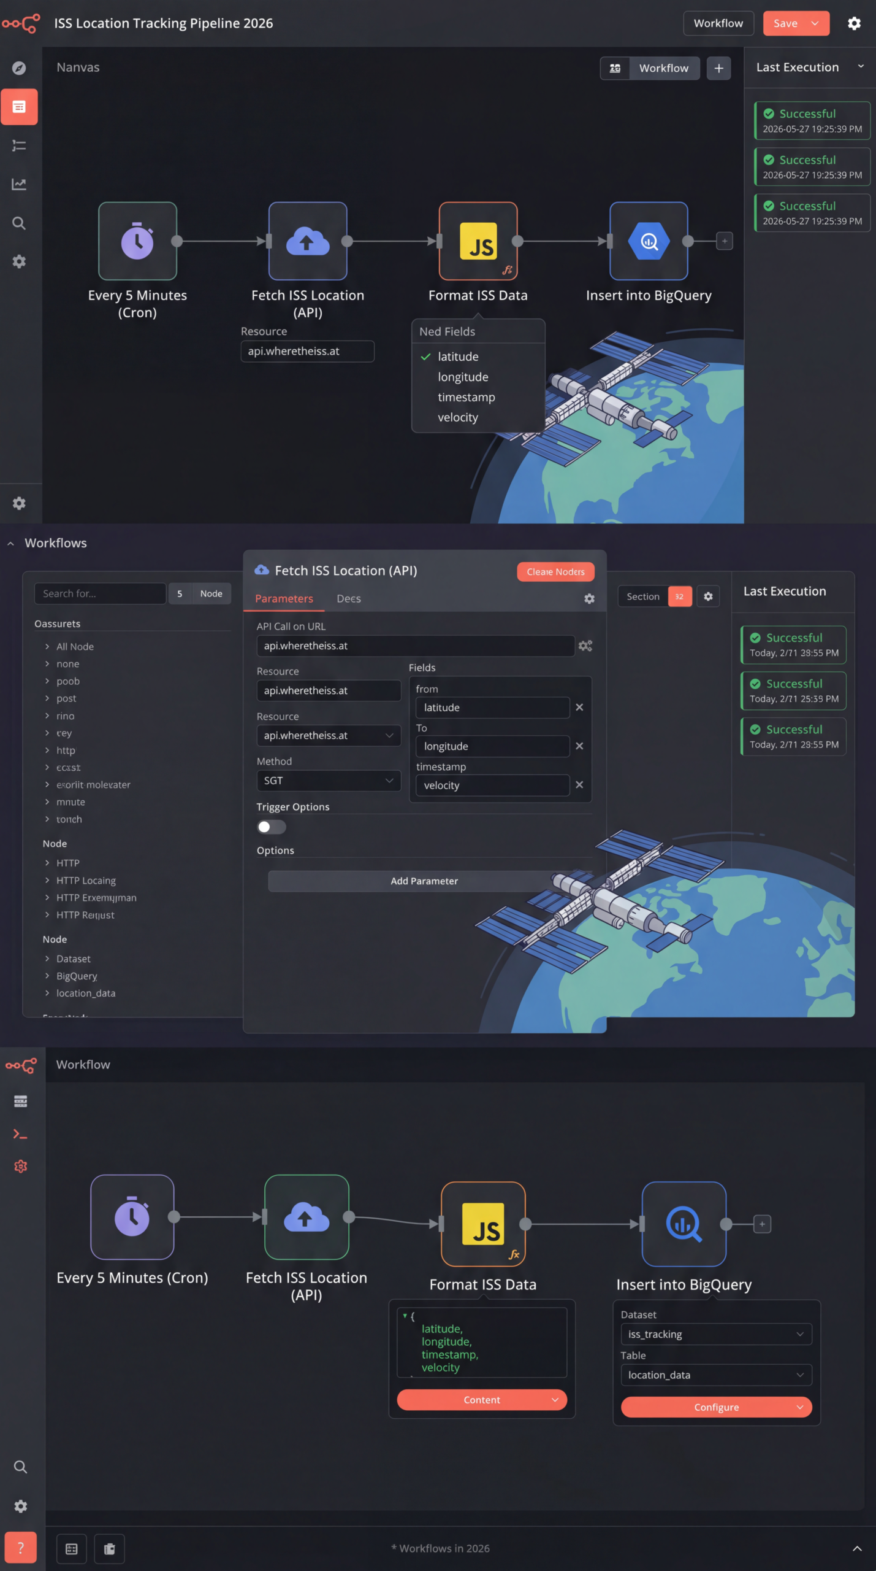Click the API Call on URL input field
Viewport: 876px width, 1571px height.
416,646
